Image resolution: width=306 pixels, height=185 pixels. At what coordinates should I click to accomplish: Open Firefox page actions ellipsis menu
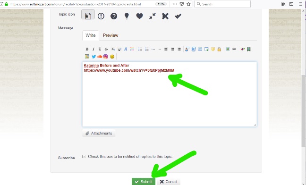click(175, 4)
